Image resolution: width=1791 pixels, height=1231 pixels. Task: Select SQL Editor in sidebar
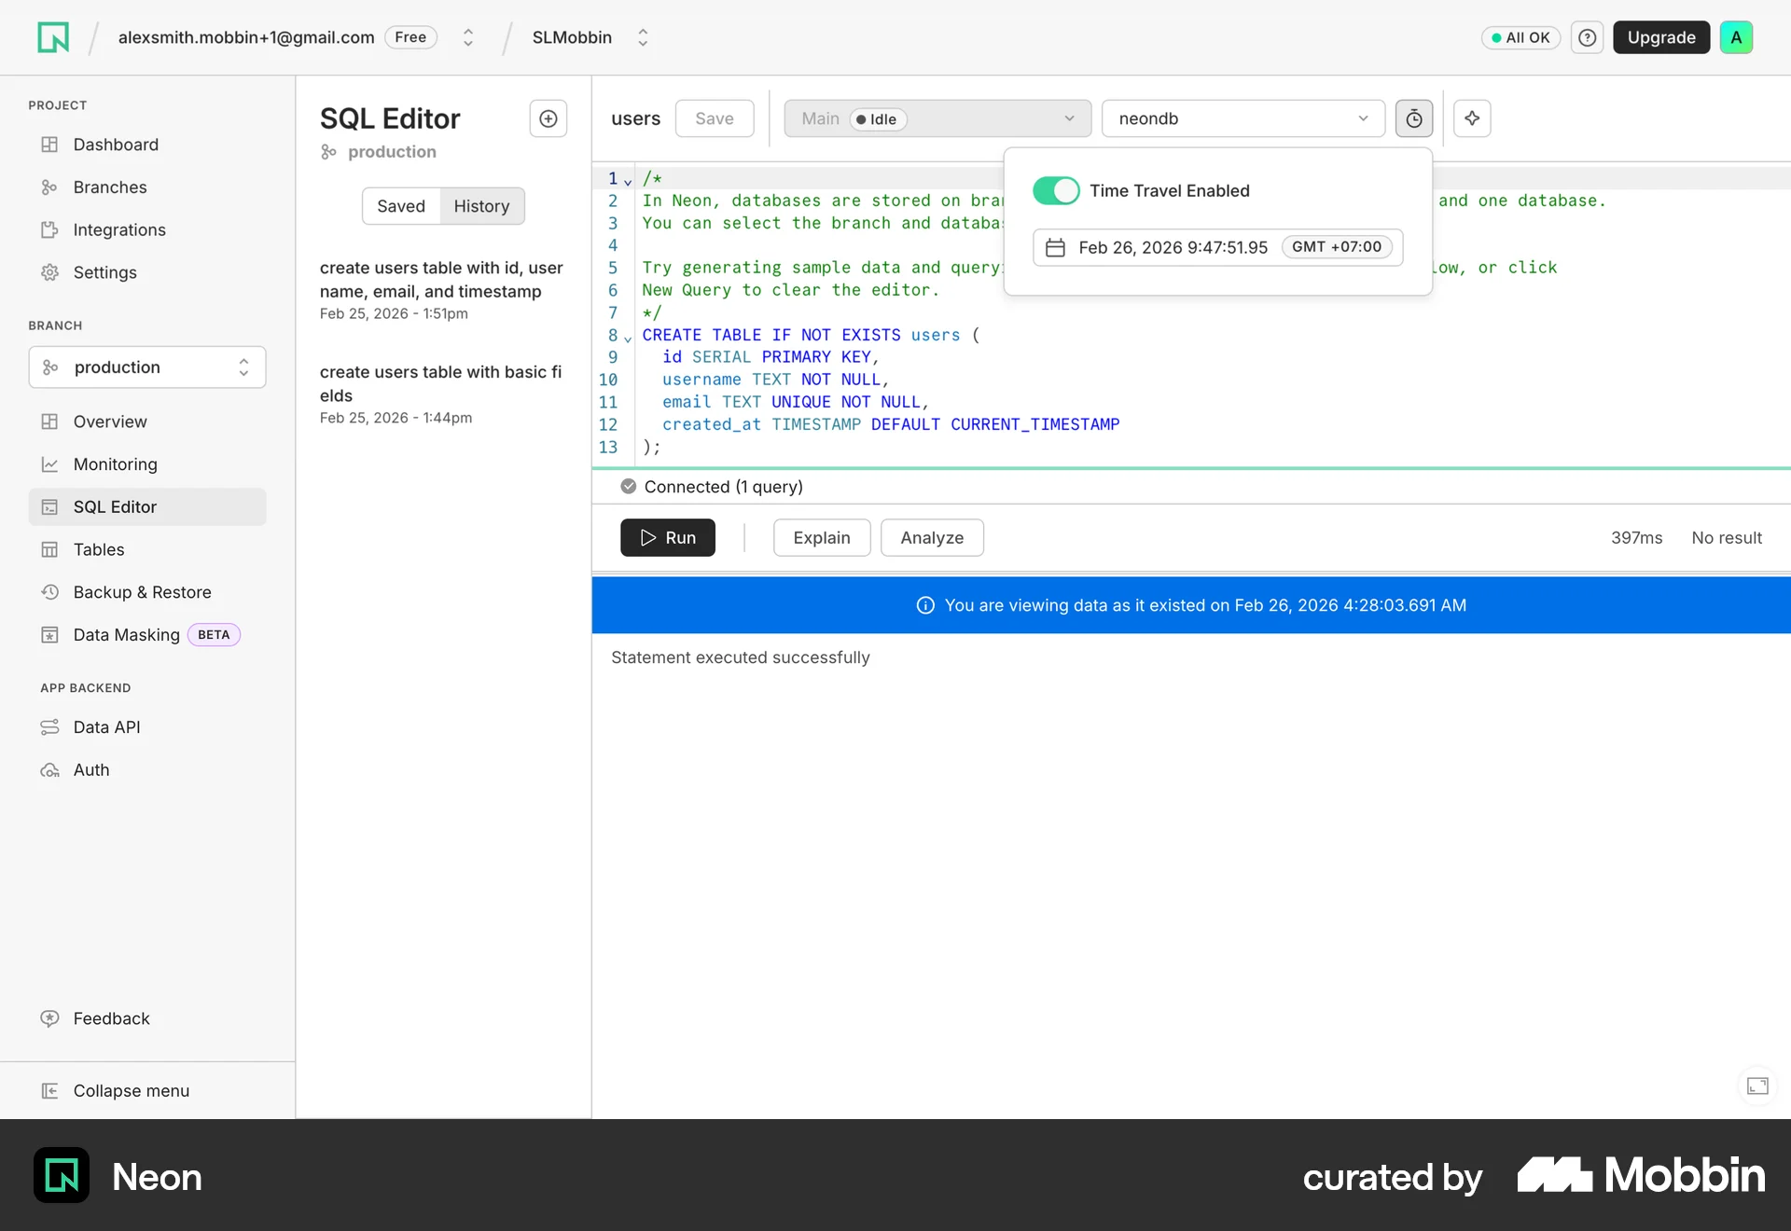[x=147, y=507]
